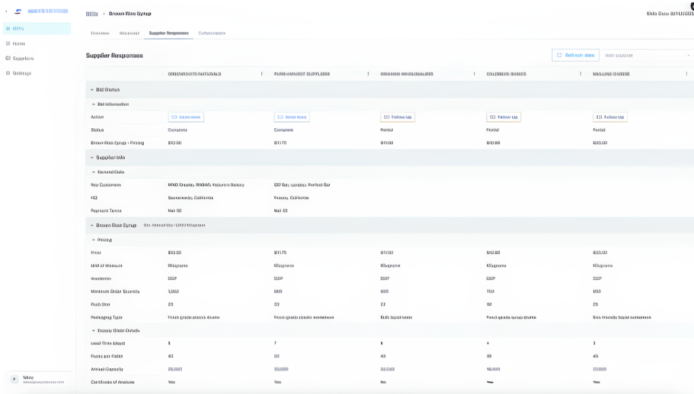Click the sidebar collapse control at top left
Viewport: 694px width, 394px height.
point(5,12)
